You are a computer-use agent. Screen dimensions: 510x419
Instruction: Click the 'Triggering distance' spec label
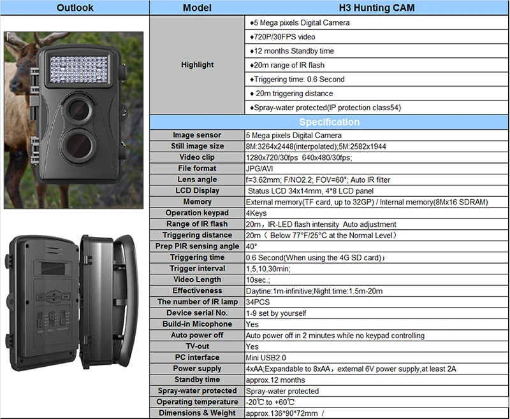pos(197,235)
